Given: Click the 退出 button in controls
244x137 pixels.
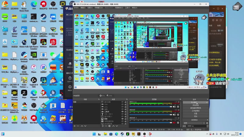Looking at the screenshot, I should pos(196,116).
